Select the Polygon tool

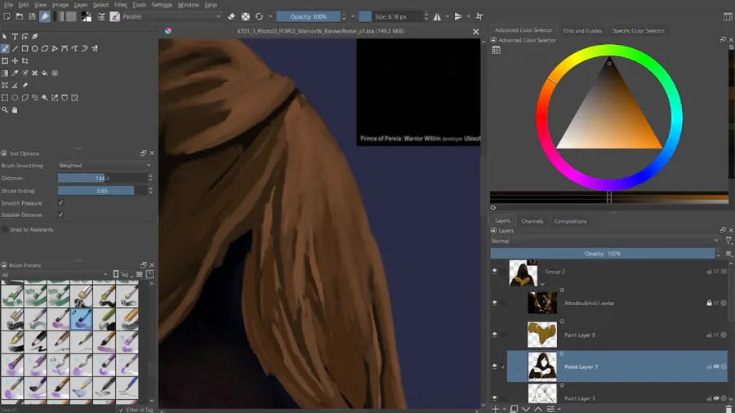tap(45, 49)
